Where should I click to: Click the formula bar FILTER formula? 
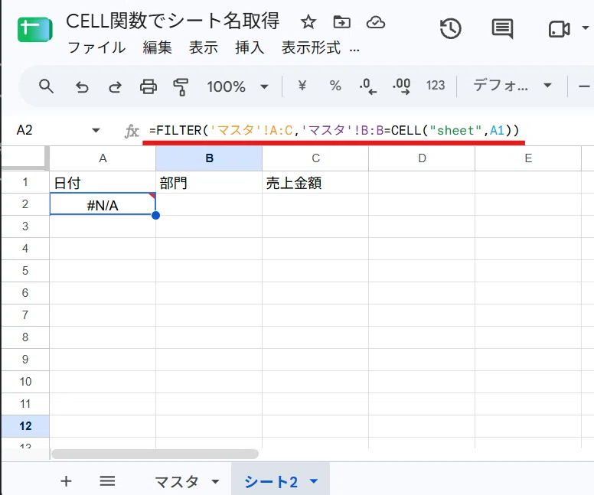334,131
